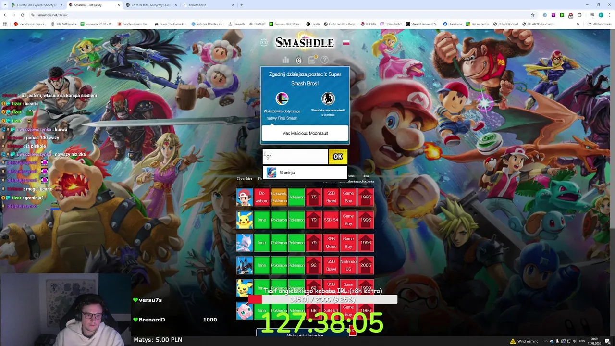Expand the hidden system tray icons chevron
615x346 pixels.
coord(546,341)
